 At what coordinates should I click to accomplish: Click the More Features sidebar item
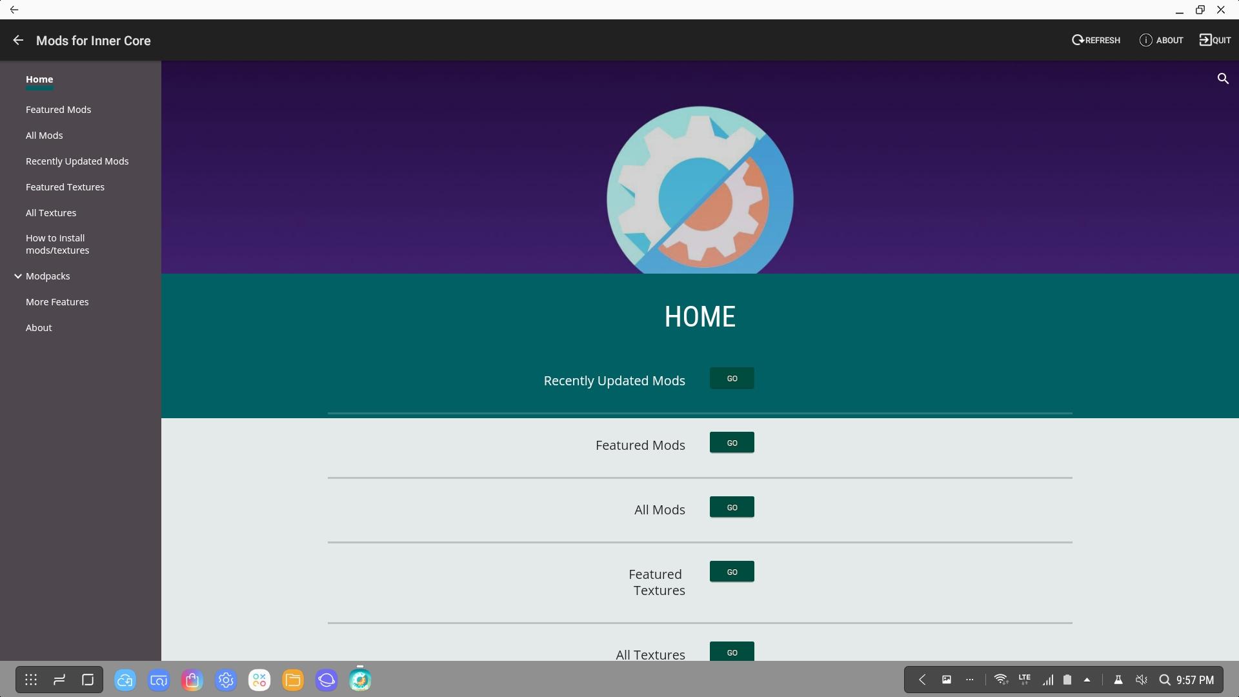[57, 301]
